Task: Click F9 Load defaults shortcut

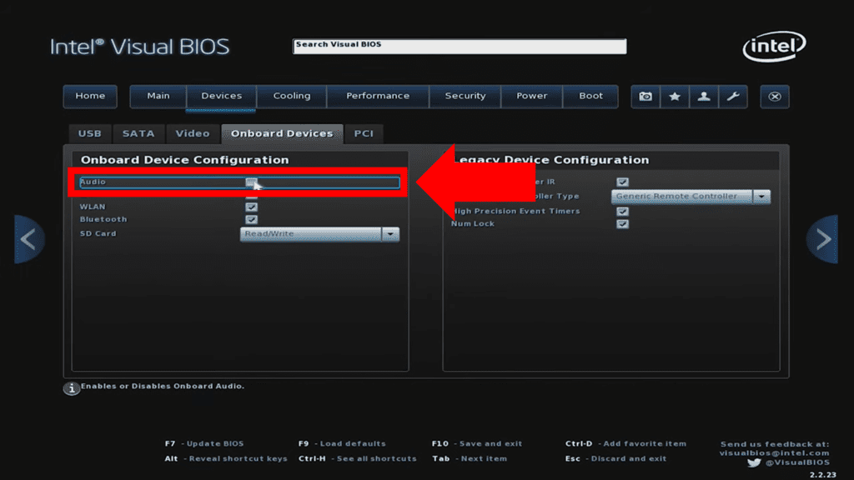Action: click(342, 443)
